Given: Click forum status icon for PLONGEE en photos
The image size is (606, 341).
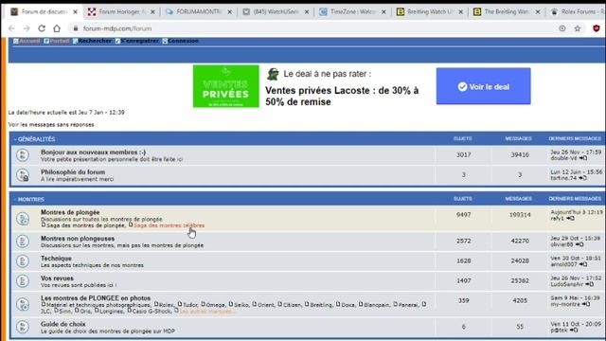Looking at the screenshot, I should pyautogui.click(x=23, y=304).
